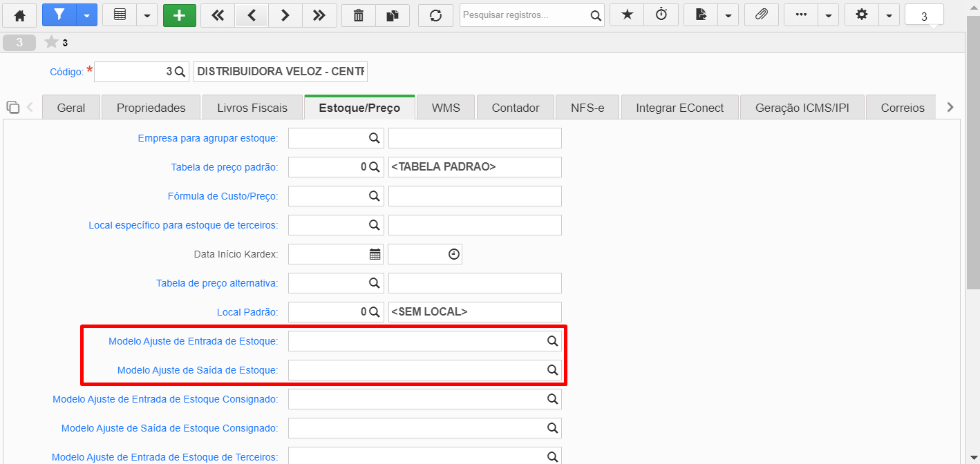Click the export document icon
Viewport: 980px width, 464px height.
[701, 15]
